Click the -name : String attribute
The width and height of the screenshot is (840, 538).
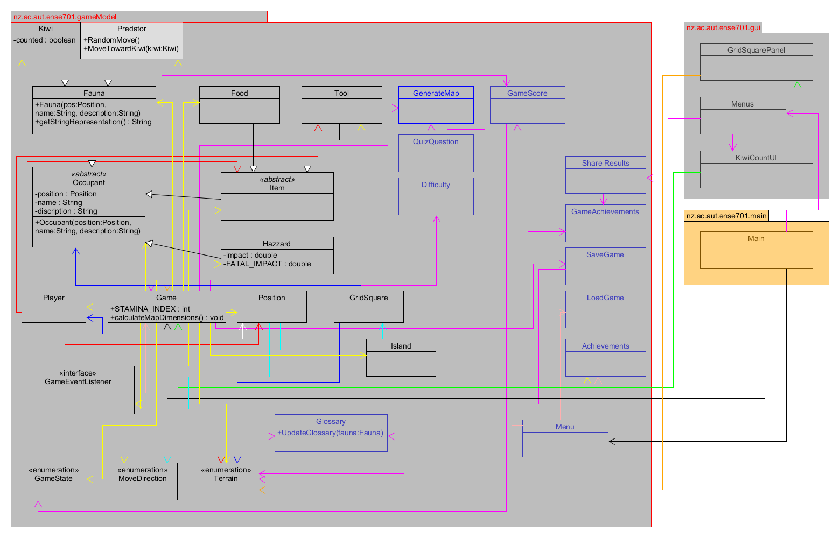[x=58, y=202]
